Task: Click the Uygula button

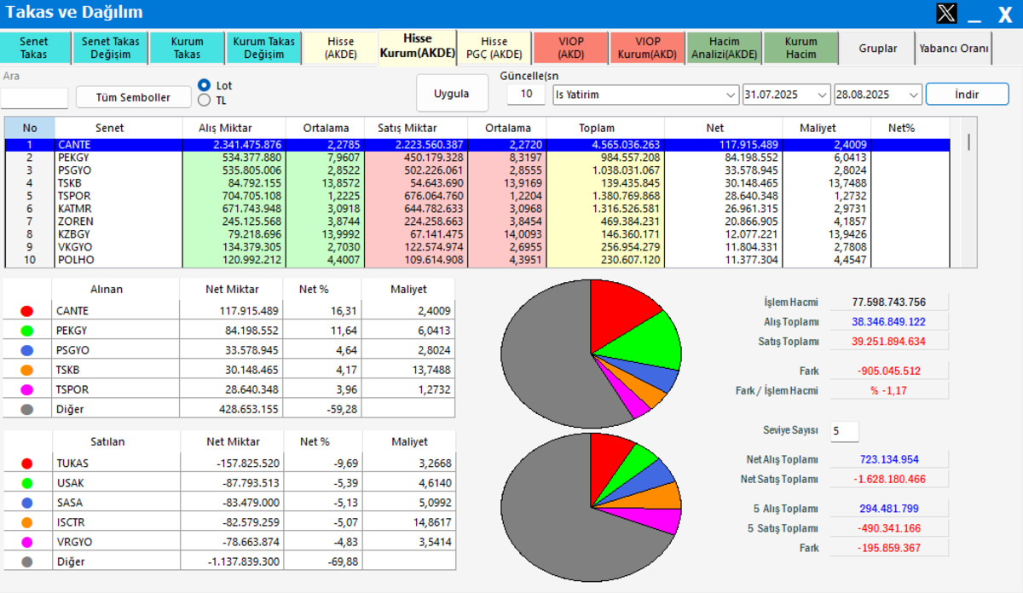Action: point(452,94)
